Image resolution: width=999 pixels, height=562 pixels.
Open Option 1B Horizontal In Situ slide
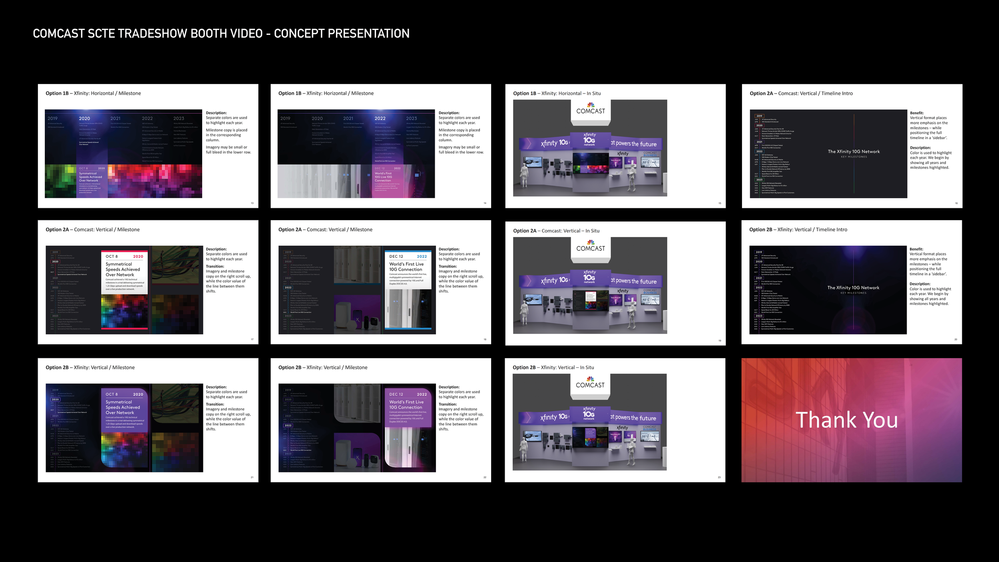point(615,146)
